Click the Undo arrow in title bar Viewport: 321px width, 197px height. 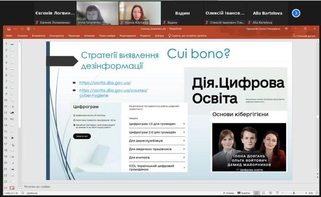(x=15, y=29)
